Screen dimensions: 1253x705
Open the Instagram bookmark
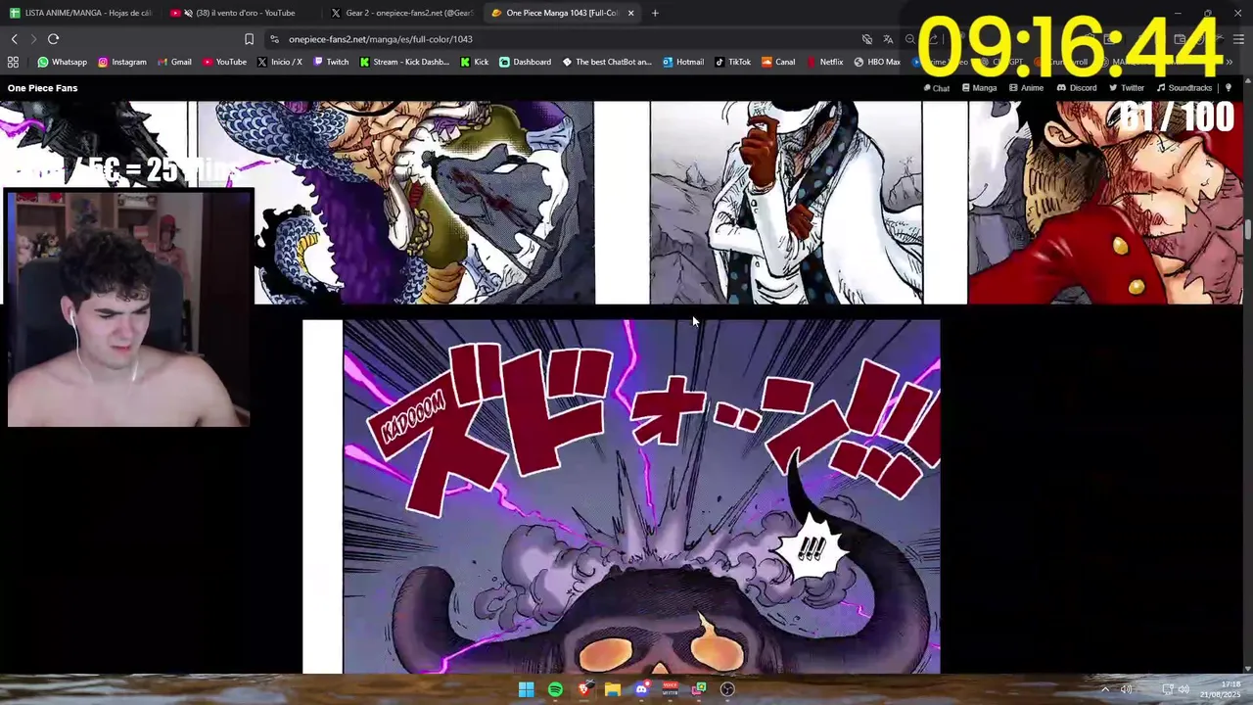tap(121, 62)
